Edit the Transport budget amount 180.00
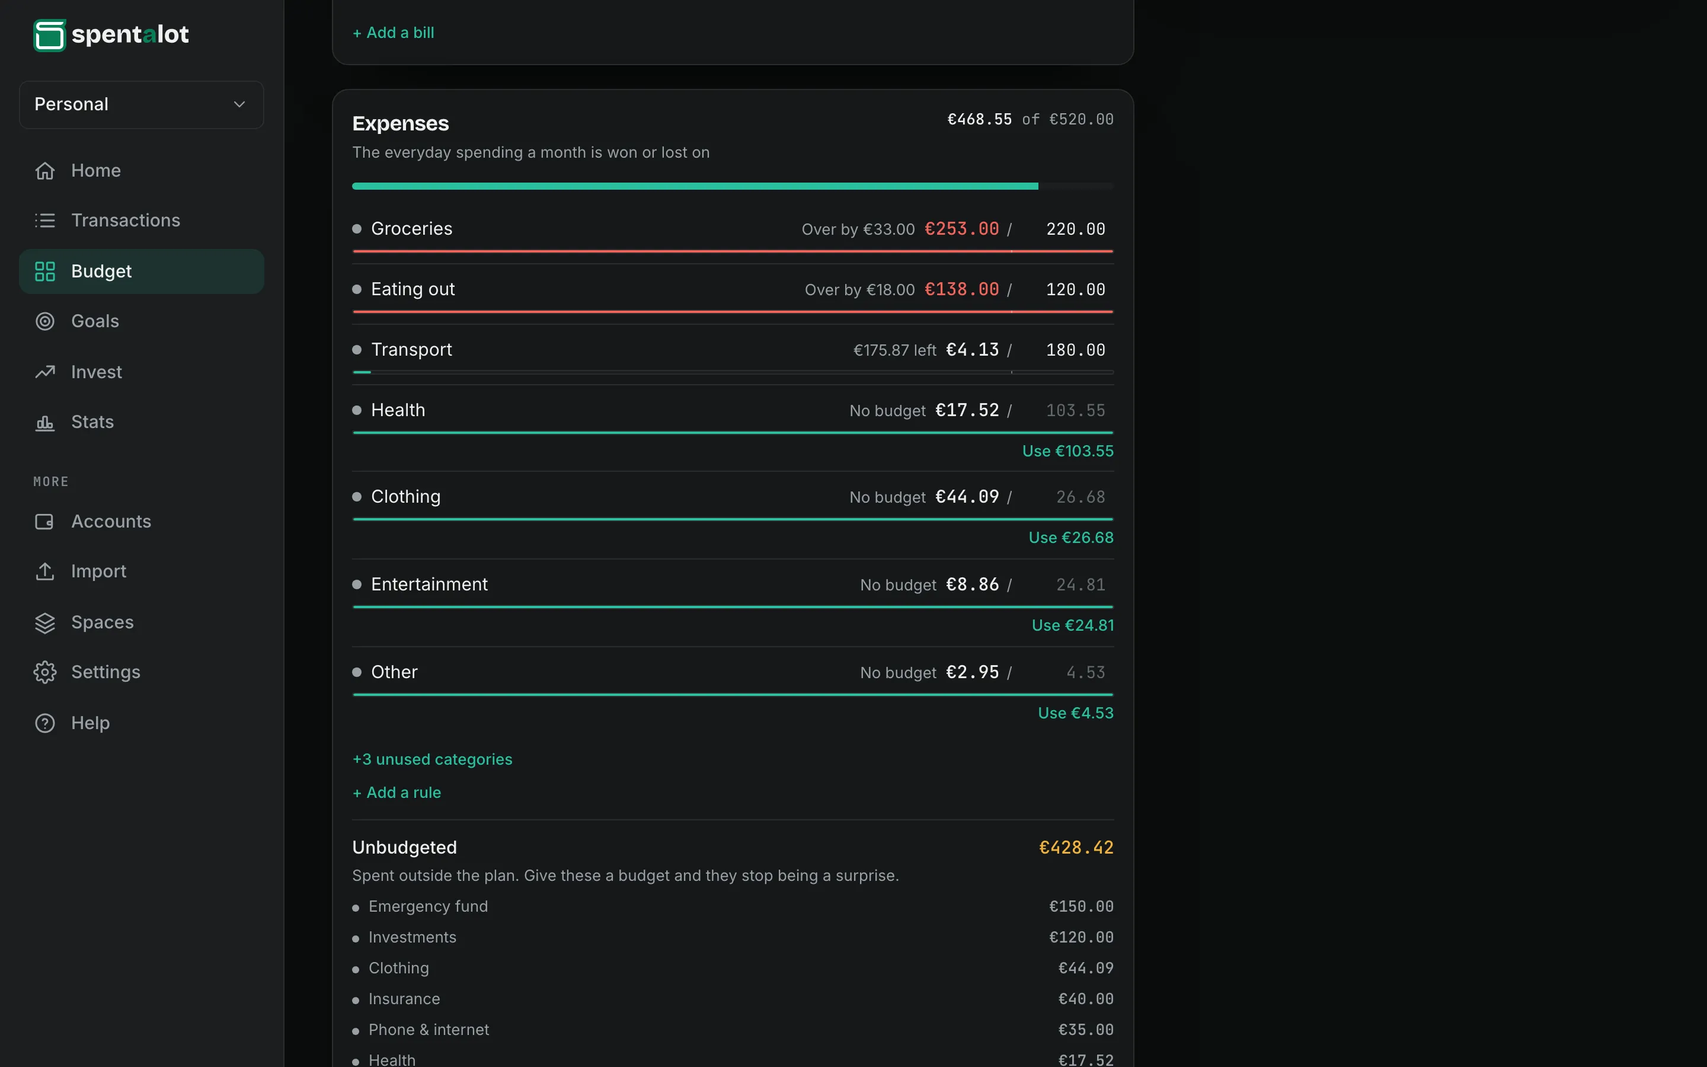The height and width of the screenshot is (1067, 1707). point(1065,350)
